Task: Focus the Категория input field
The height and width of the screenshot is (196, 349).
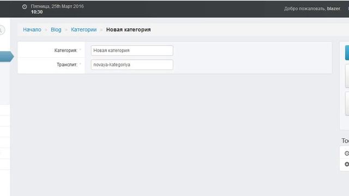Action: 132,51
